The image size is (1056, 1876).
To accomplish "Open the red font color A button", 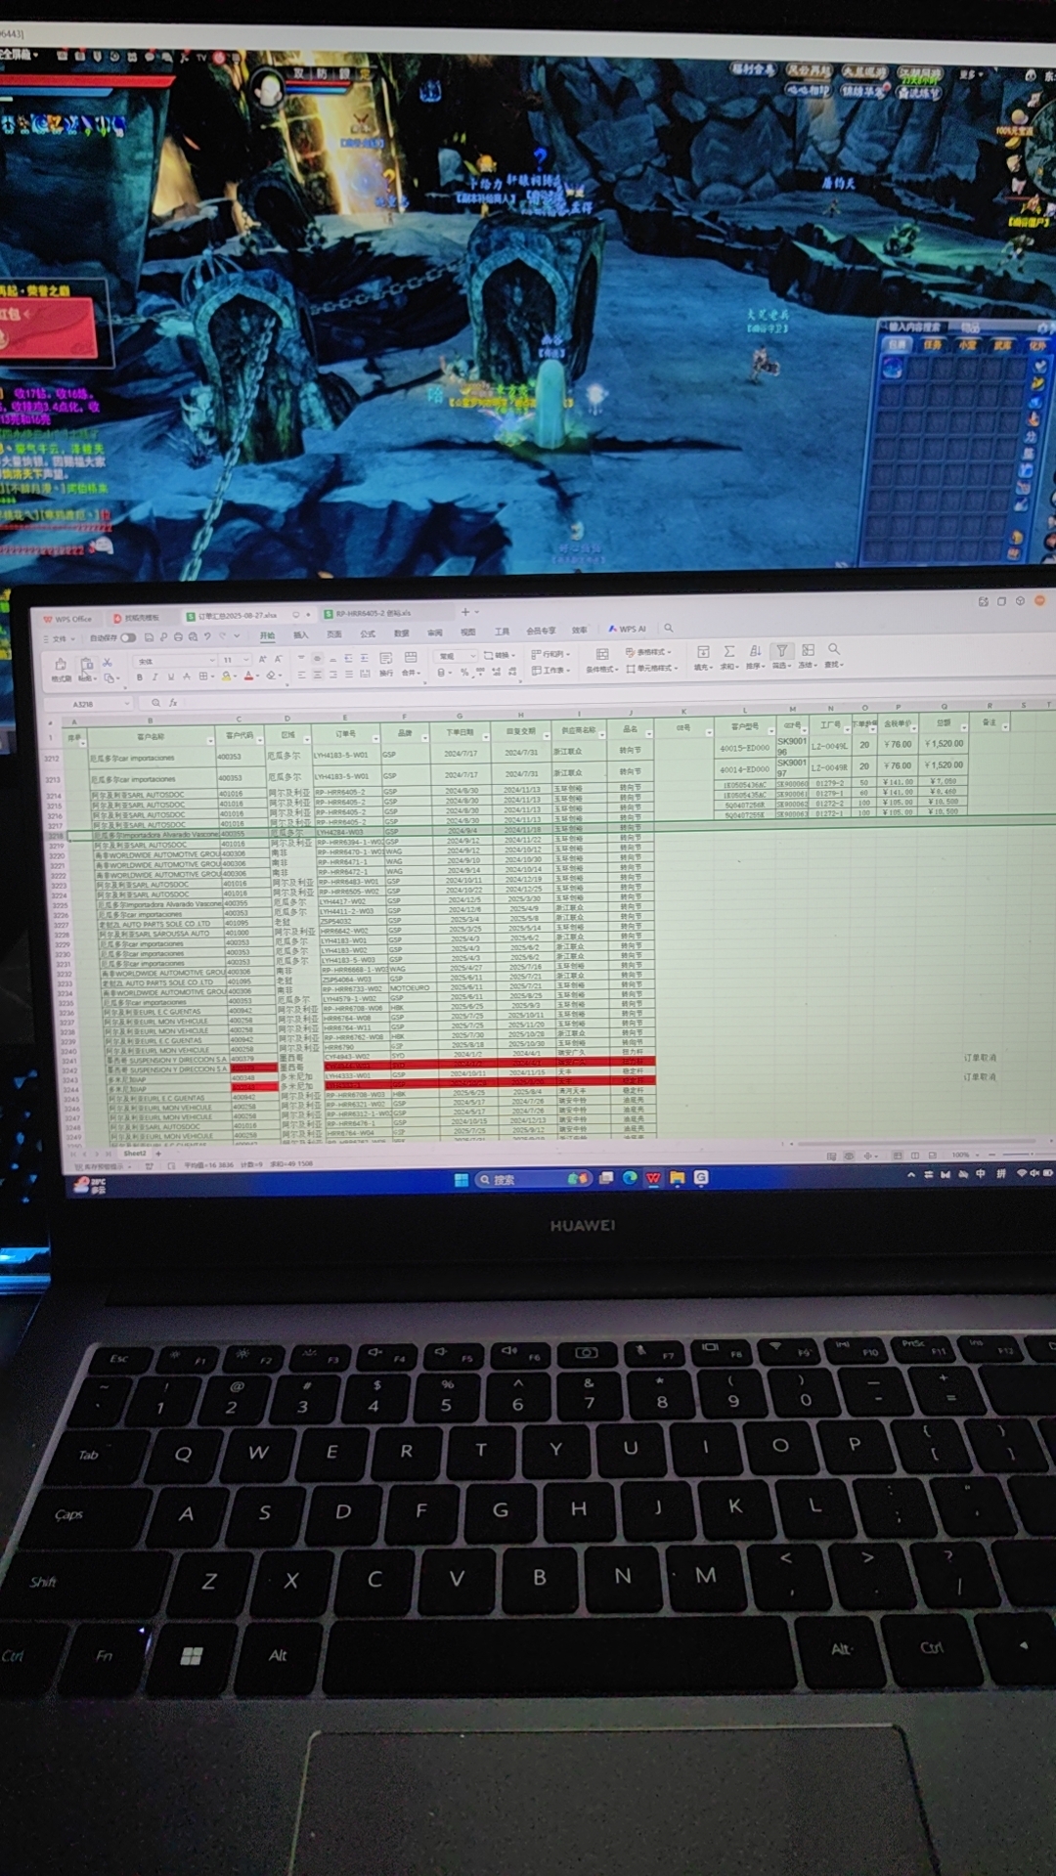I will (x=248, y=676).
